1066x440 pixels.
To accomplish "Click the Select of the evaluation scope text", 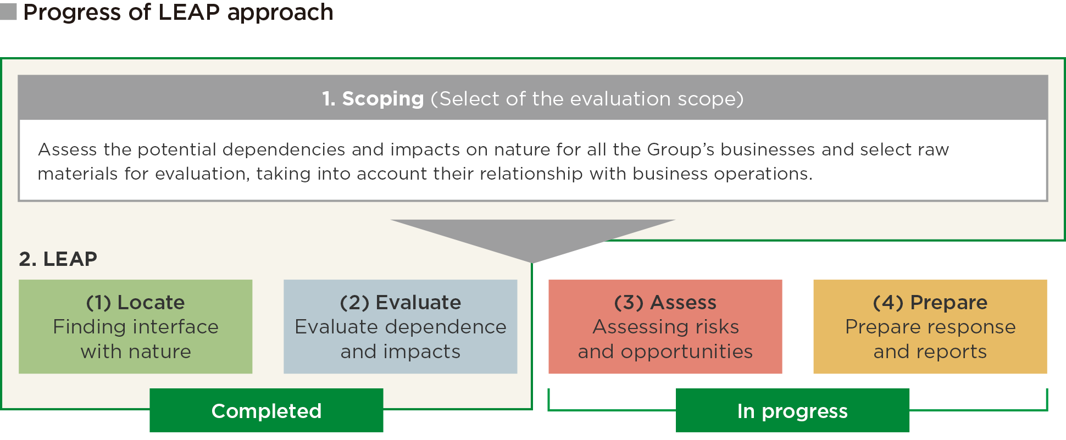I will (x=587, y=99).
